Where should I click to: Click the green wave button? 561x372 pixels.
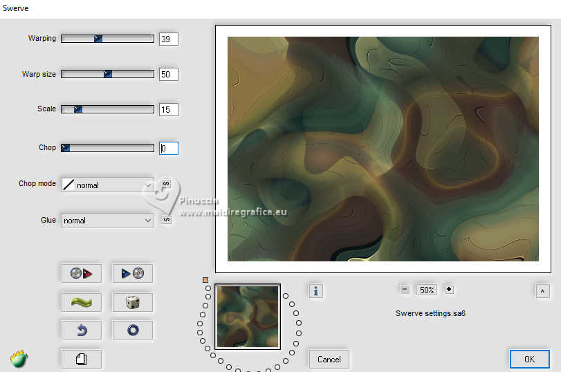click(x=81, y=303)
